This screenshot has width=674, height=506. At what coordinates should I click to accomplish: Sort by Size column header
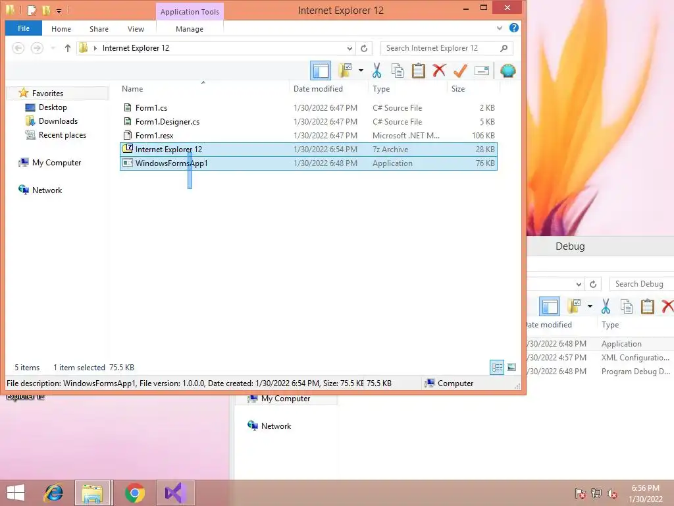point(458,89)
